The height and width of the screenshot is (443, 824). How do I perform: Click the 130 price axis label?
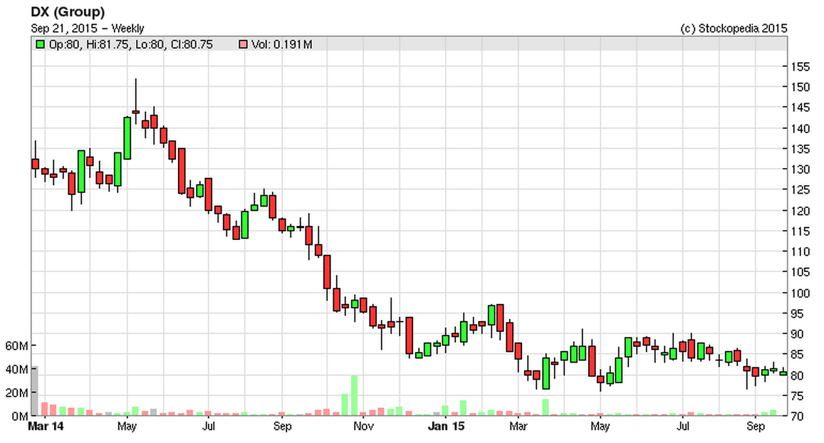pos(800,170)
